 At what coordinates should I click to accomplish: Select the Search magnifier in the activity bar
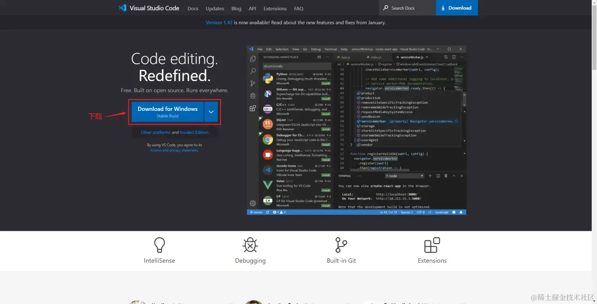pyautogui.click(x=253, y=72)
